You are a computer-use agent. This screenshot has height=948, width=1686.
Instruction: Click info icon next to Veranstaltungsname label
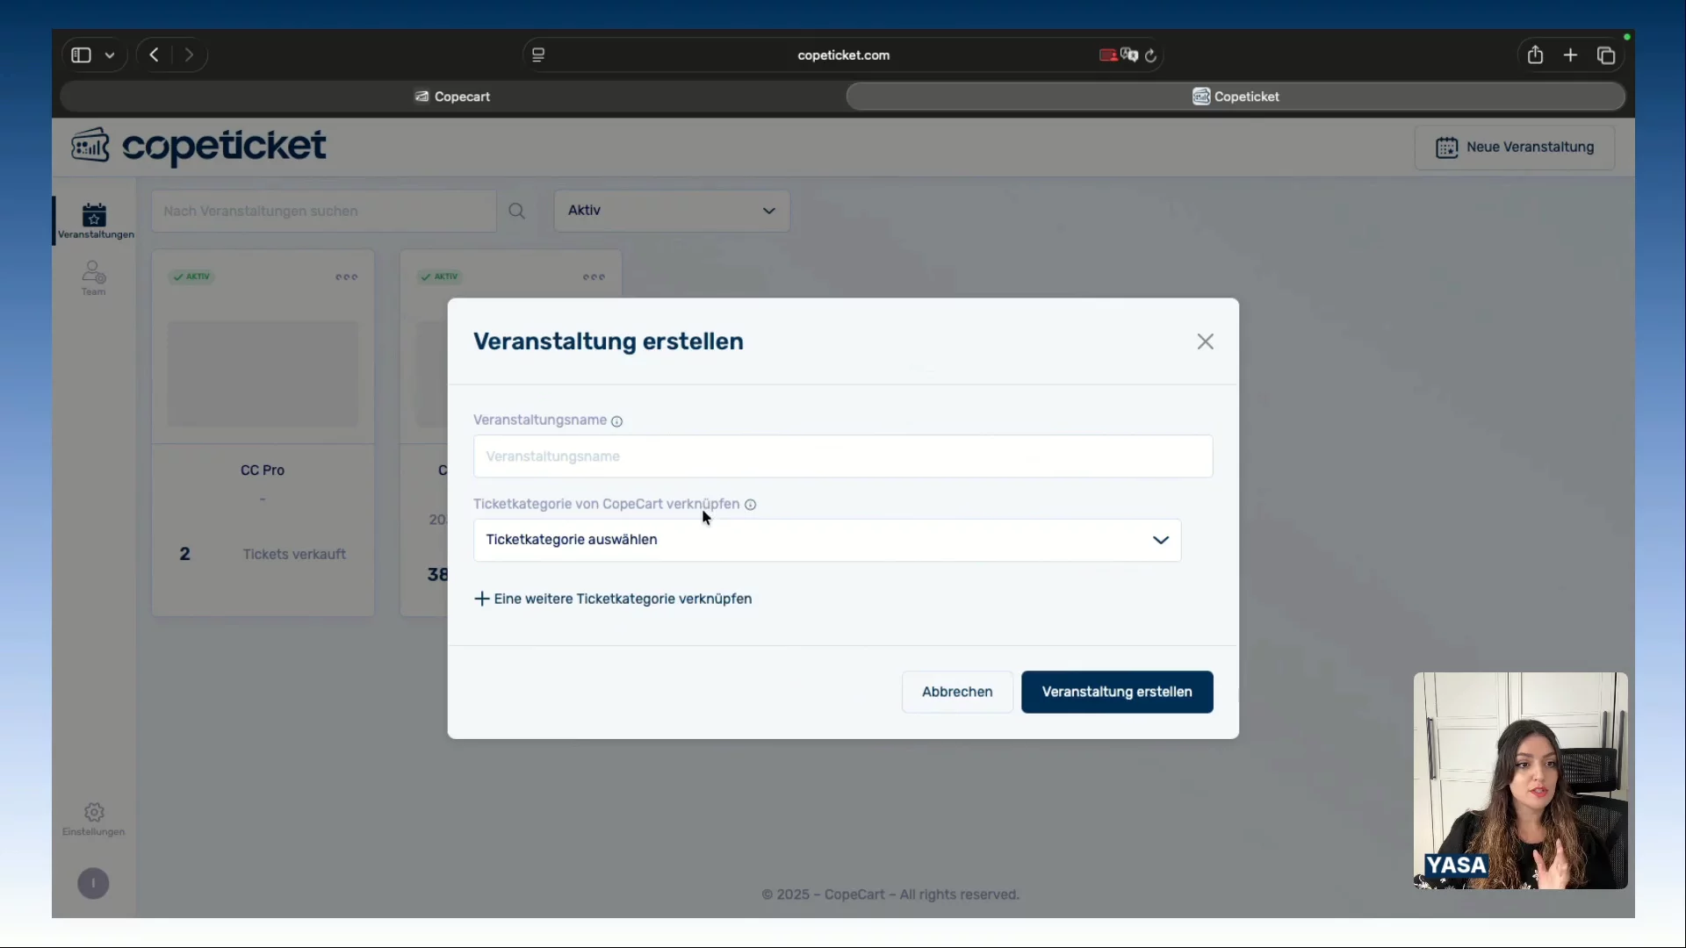(616, 421)
